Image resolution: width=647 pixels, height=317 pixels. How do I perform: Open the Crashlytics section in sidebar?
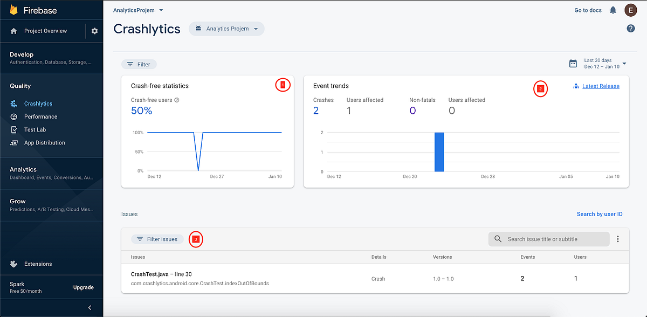39,104
